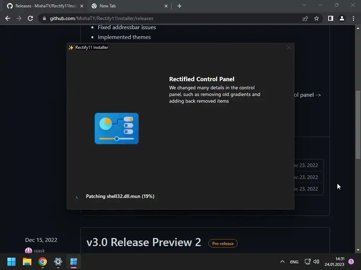This screenshot has height=270, width=361.
Task: Click 'Dec 15, 2022' date
Action: (41, 240)
